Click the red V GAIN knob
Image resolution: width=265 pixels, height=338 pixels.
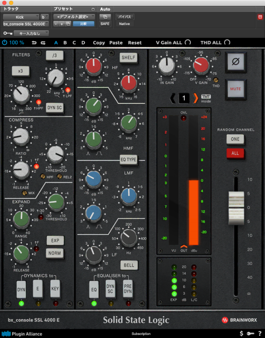click(201, 65)
